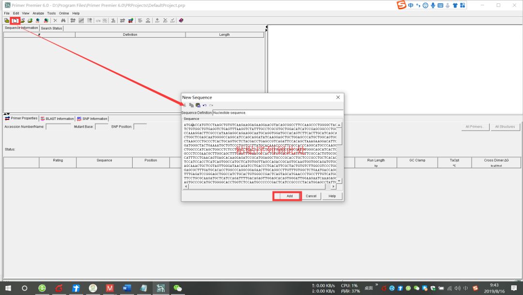Screen dimensions: 523x295
Task: Click the Wi-Fi network tray icon
Action: (449, 288)
